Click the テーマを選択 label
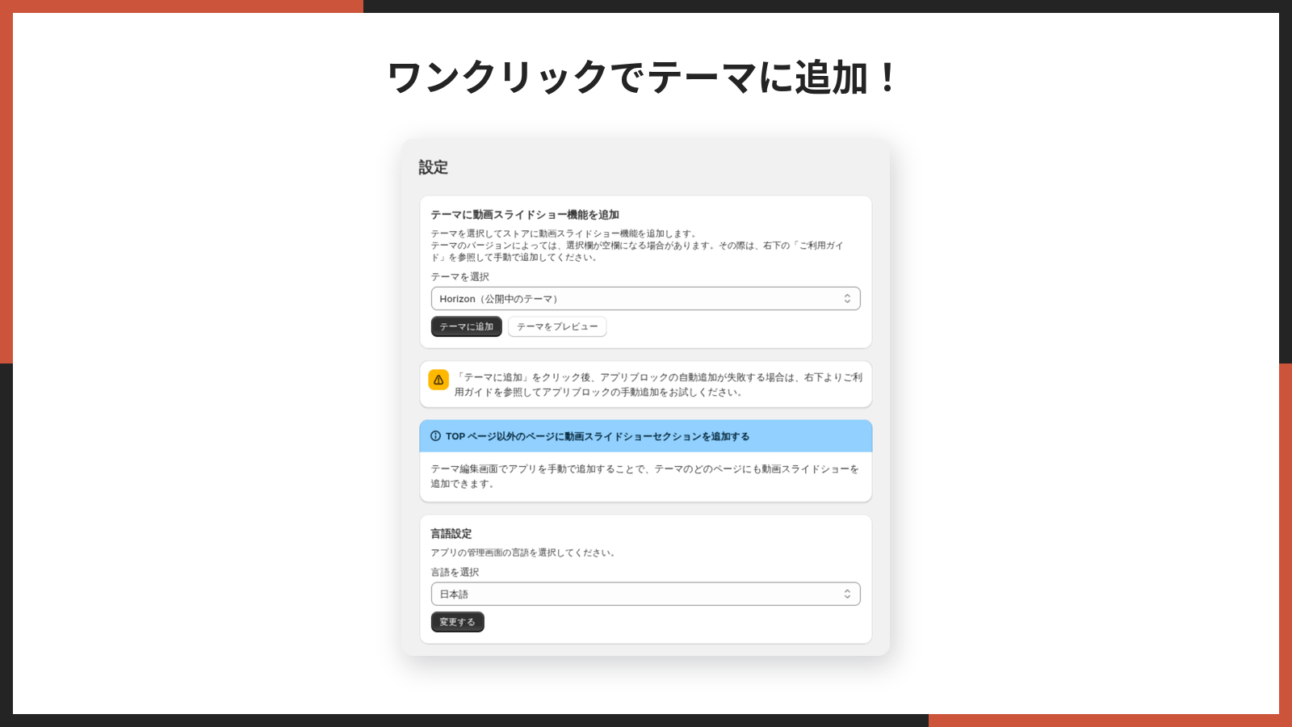1292x727 pixels. tap(459, 276)
